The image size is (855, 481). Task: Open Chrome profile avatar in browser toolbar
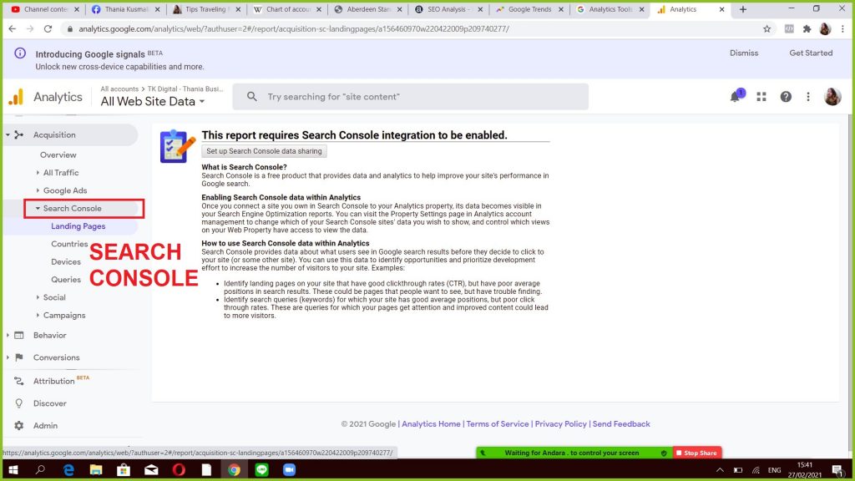click(x=825, y=28)
